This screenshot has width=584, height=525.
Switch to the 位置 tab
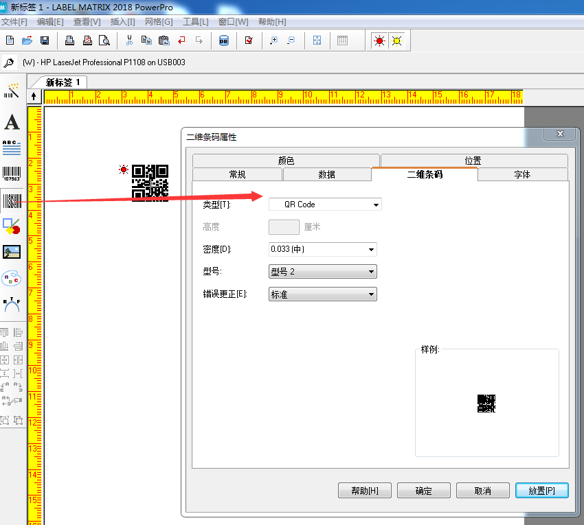pos(474,161)
